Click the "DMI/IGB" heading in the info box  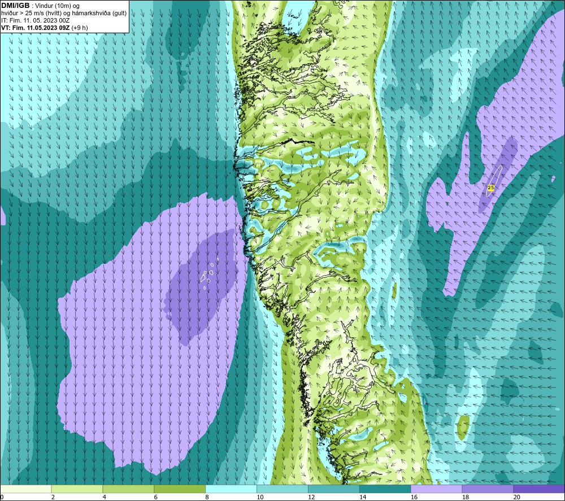click(x=15, y=6)
